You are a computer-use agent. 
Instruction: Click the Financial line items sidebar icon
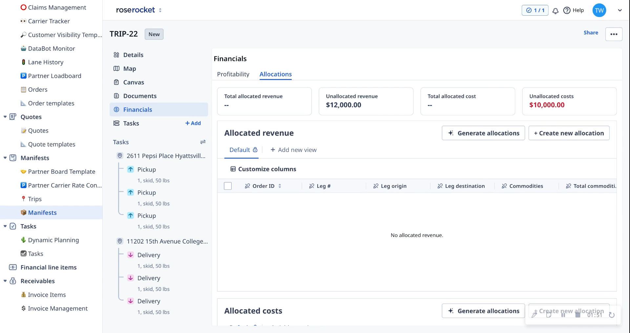(13, 267)
